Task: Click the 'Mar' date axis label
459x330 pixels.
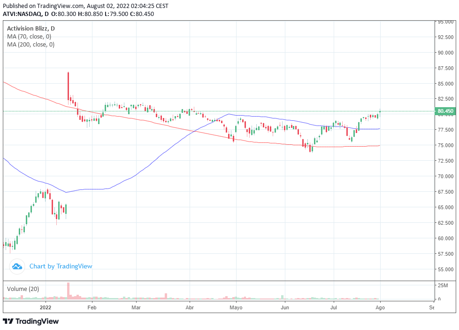Action: coord(136,307)
